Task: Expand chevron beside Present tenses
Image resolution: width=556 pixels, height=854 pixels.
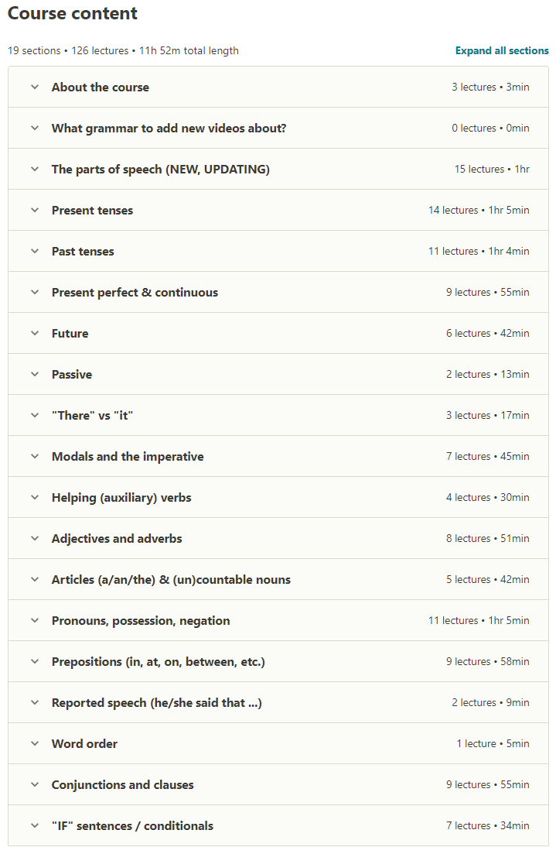Action: [35, 211]
